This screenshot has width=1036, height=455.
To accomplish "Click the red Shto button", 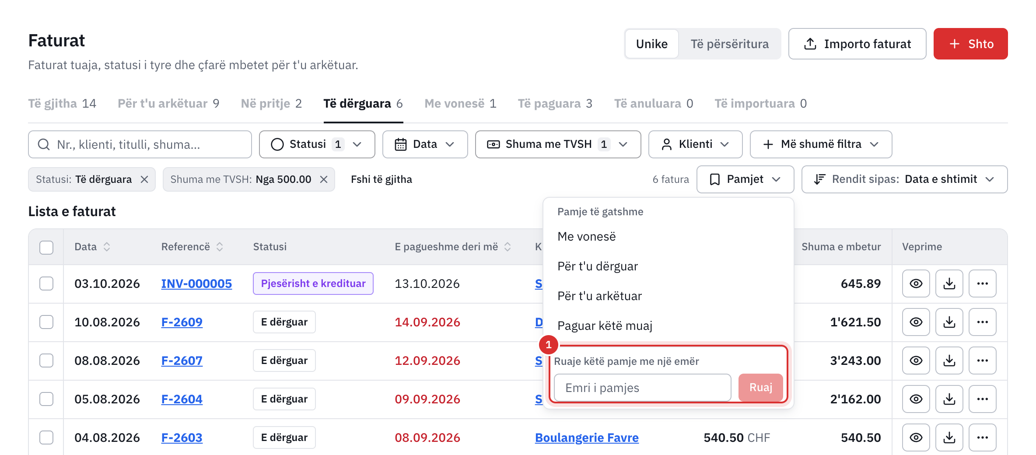I will pyautogui.click(x=970, y=44).
